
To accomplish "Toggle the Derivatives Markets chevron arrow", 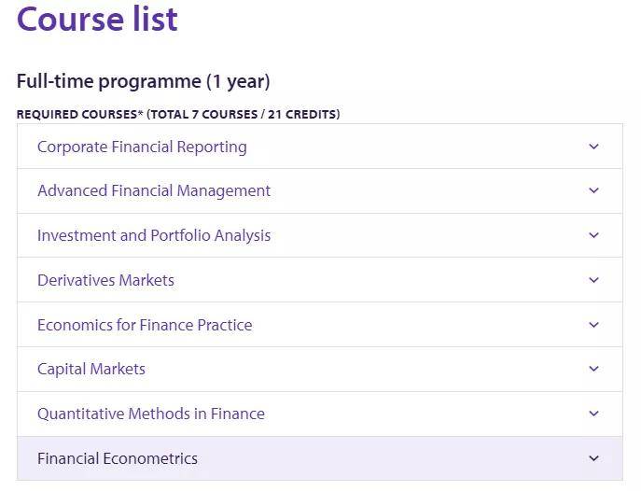I will tap(593, 280).
